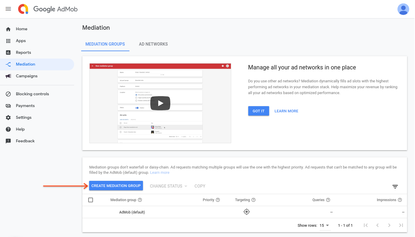Click the Got It button
The width and height of the screenshot is (415, 237).
(x=259, y=111)
